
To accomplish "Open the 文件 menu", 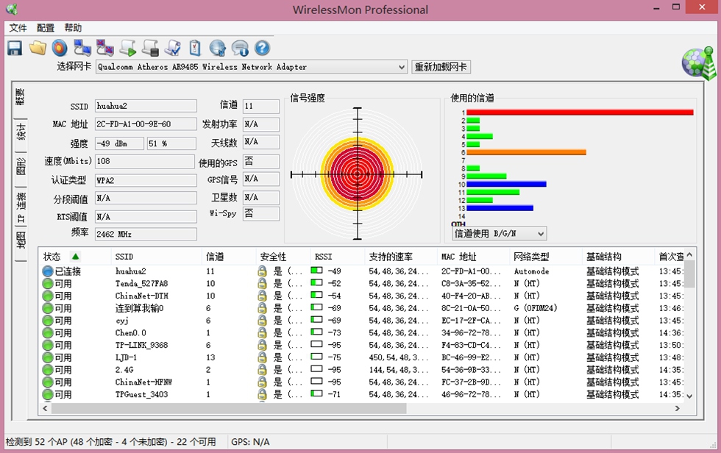I will [x=18, y=28].
